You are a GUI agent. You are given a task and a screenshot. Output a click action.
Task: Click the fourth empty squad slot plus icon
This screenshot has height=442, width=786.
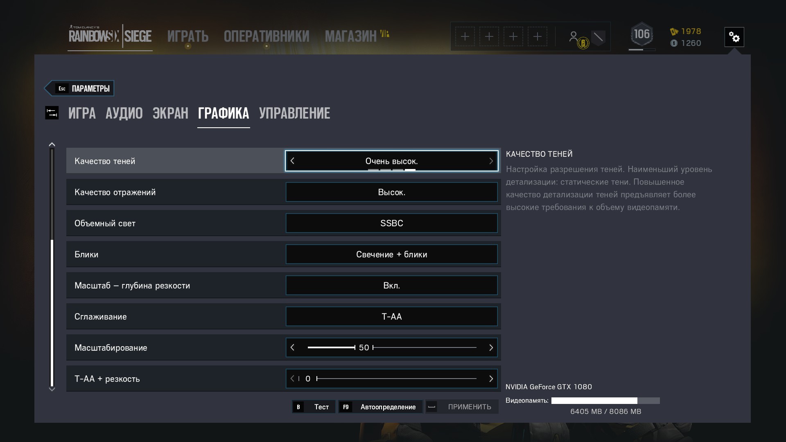click(538, 37)
